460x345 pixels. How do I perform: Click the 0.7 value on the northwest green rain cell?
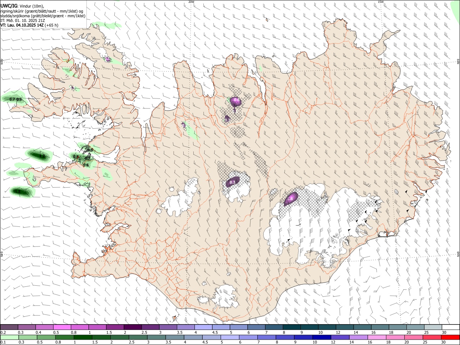(12, 99)
